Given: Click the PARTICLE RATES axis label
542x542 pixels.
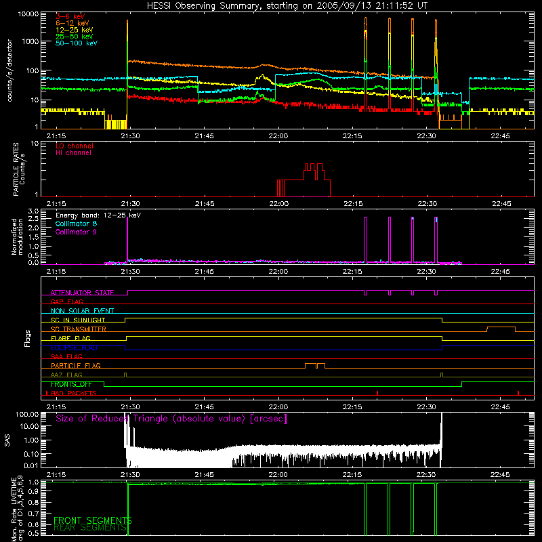Looking at the screenshot, I should (19, 169).
